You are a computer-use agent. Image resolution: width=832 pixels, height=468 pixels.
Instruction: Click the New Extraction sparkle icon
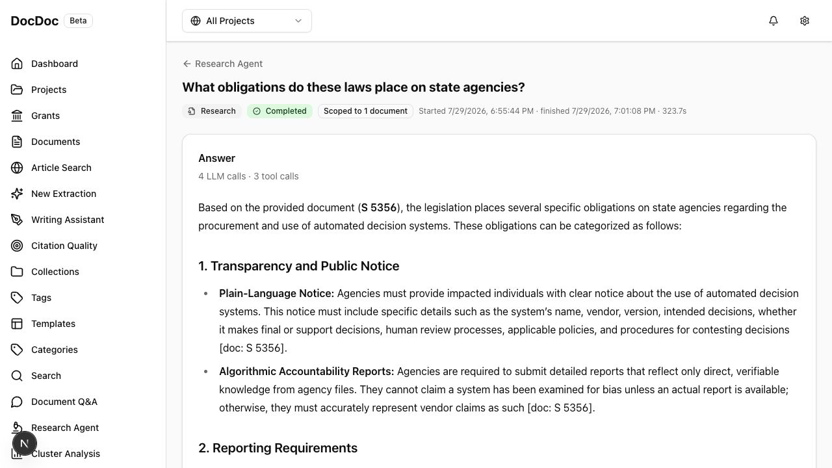17,194
